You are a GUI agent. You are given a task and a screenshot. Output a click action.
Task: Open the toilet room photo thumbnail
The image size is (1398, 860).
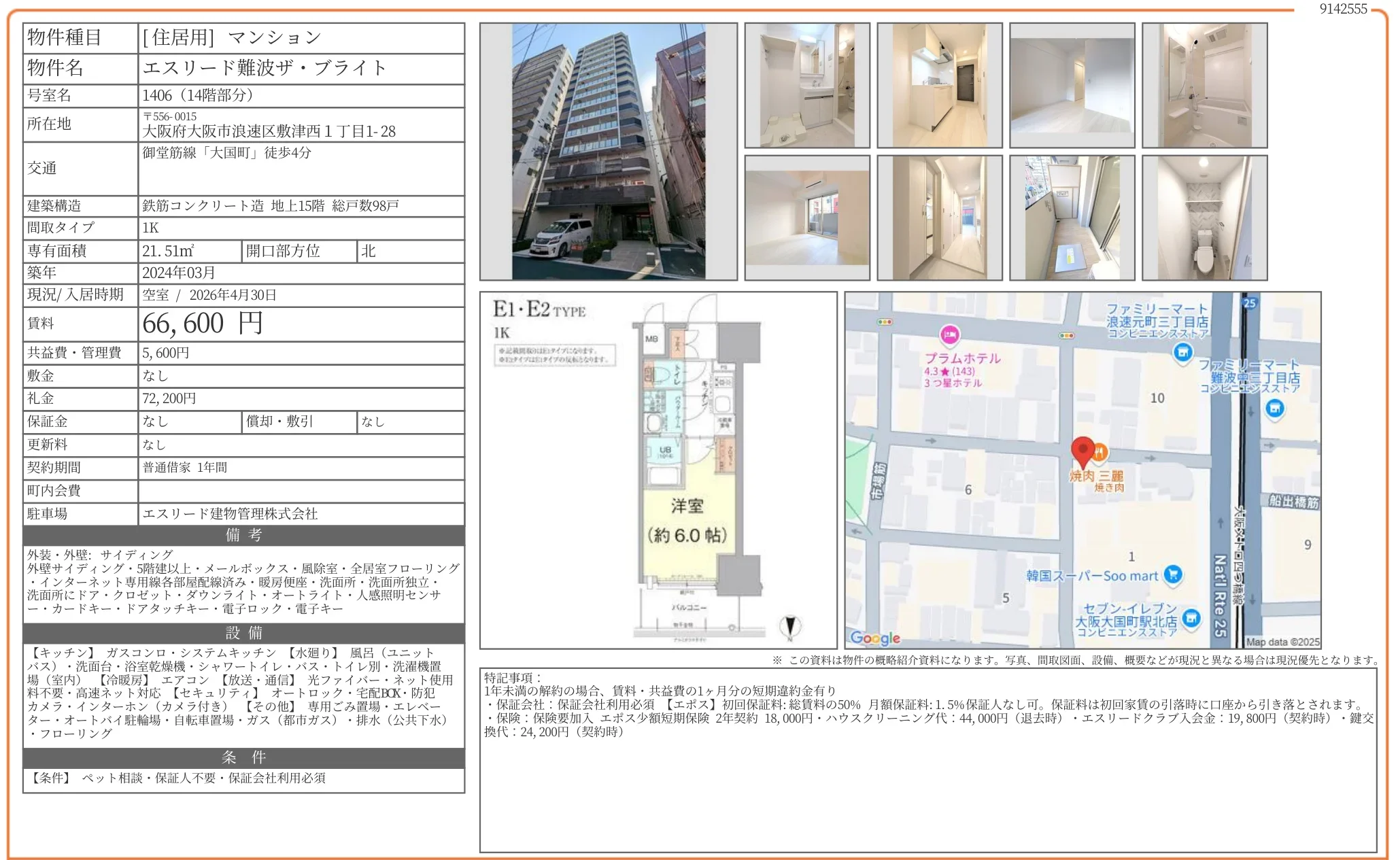[1204, 218]
